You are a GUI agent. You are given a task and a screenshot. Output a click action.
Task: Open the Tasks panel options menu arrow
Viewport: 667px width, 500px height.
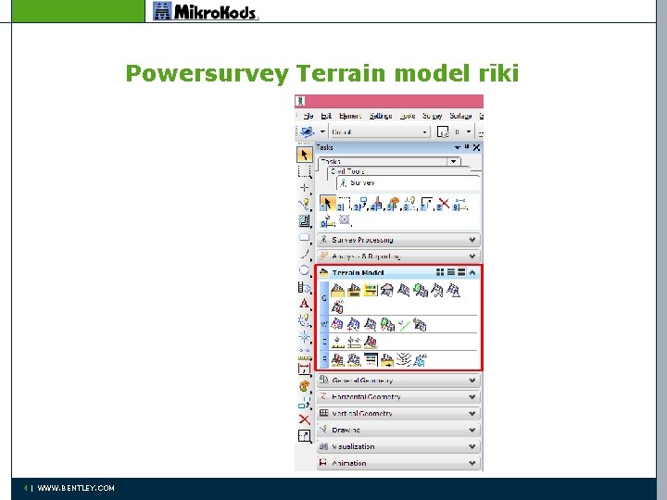(458, 147)
